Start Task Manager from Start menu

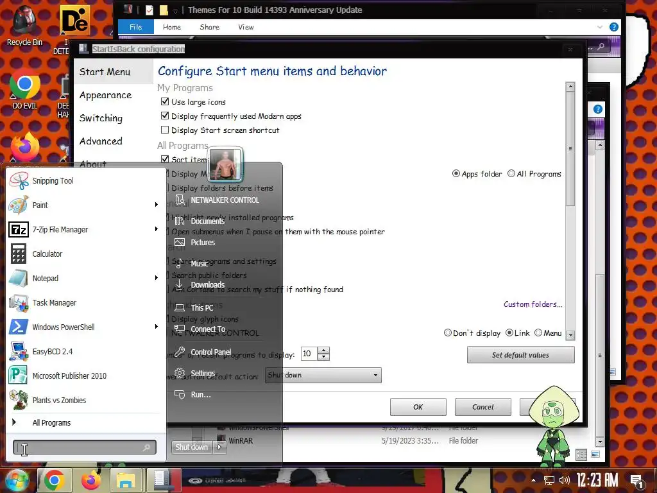84,302
